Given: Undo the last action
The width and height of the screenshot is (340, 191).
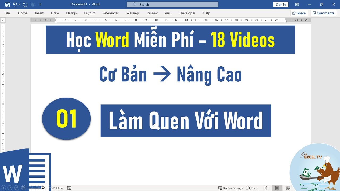Looking at the screenshot, I should 15,5.
